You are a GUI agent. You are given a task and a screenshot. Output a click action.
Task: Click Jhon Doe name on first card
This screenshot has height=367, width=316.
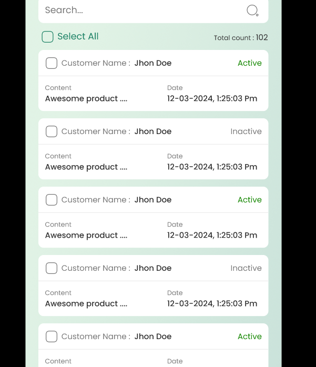(x=153, y=63)
